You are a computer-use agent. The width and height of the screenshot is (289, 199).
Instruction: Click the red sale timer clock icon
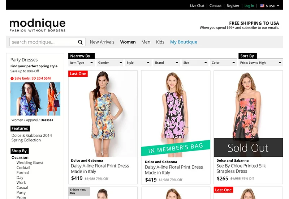click(12, 79)
